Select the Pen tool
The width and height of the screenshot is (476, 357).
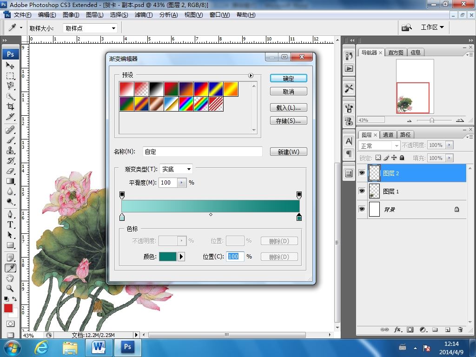[x=10, y=214]
